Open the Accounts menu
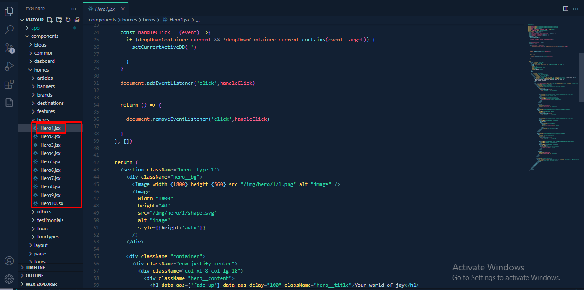The height and width of the screenshot is (290, 584). click(9, 261)
